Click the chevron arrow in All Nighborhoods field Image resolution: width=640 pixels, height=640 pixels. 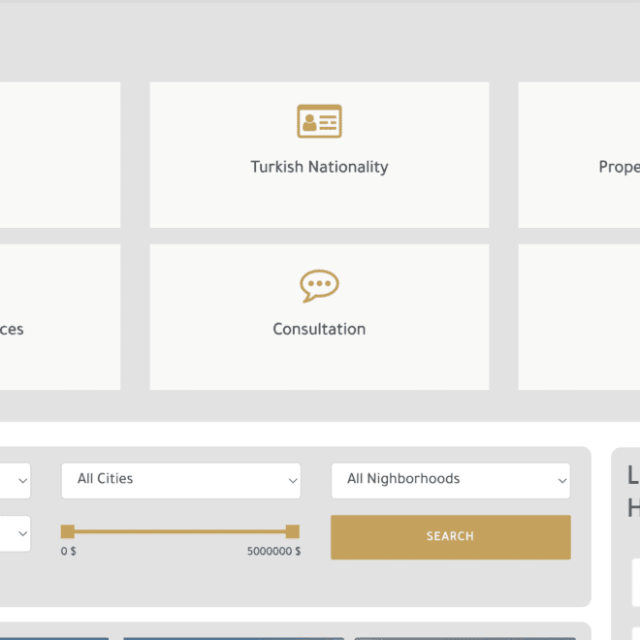[561, 481]
